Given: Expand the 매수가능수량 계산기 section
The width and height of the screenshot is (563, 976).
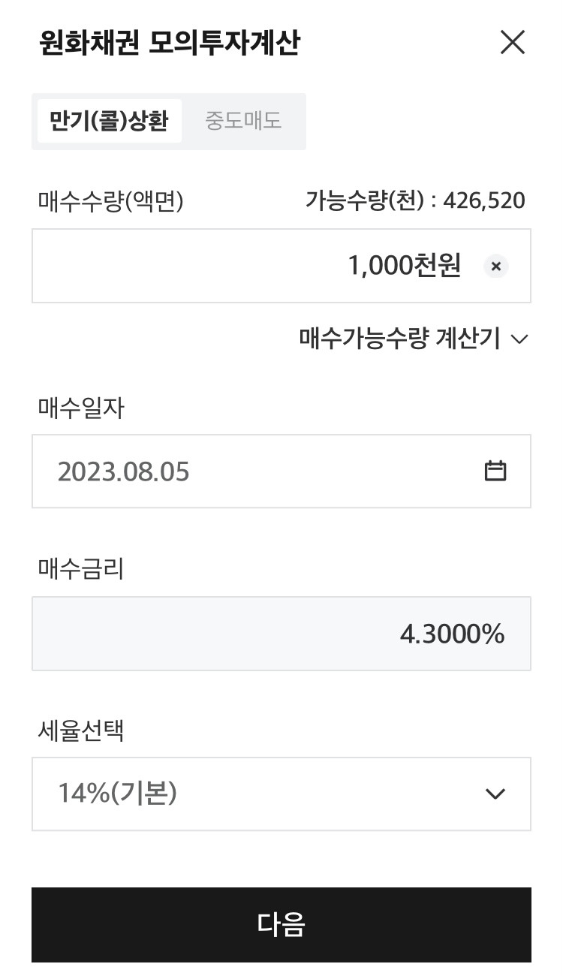Looking at the screenshot, I should (x=414, y=339).
